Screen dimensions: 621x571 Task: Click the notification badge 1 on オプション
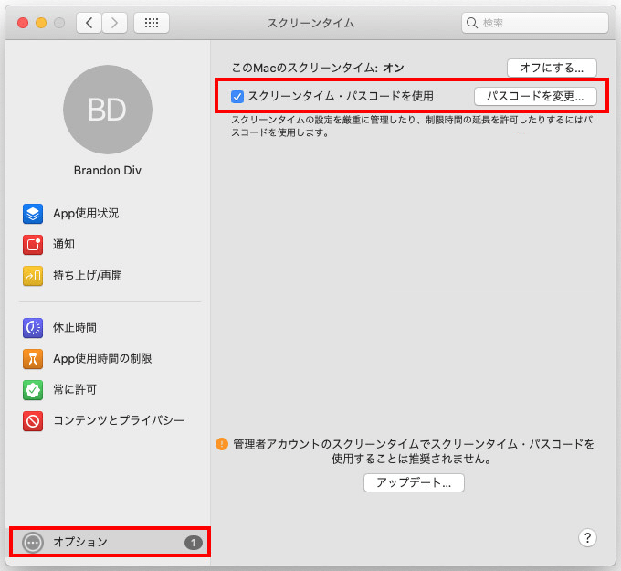click(194, 543)
